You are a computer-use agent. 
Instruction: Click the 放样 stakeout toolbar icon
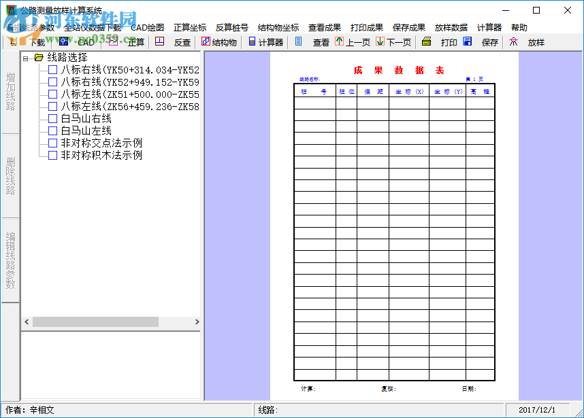(514, 41)
